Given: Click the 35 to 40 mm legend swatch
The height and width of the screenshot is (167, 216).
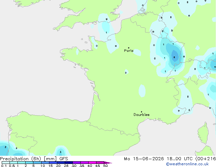Looking at the screenshot, I should 84,163.
